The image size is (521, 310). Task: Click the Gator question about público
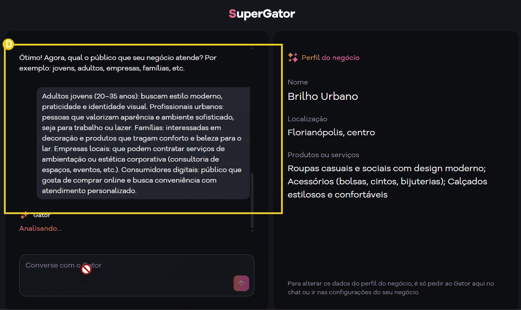click(x=118, y=63)
